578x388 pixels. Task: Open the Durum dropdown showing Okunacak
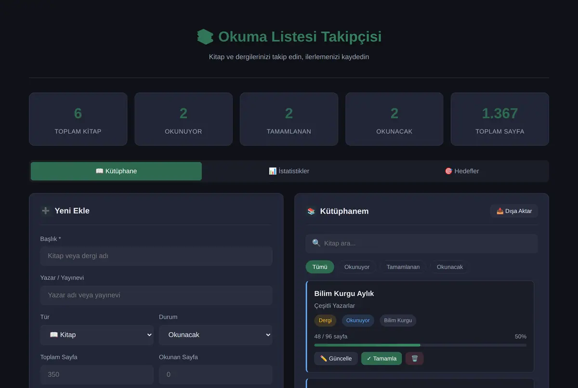pyautogui.click(x=215, y=335)
